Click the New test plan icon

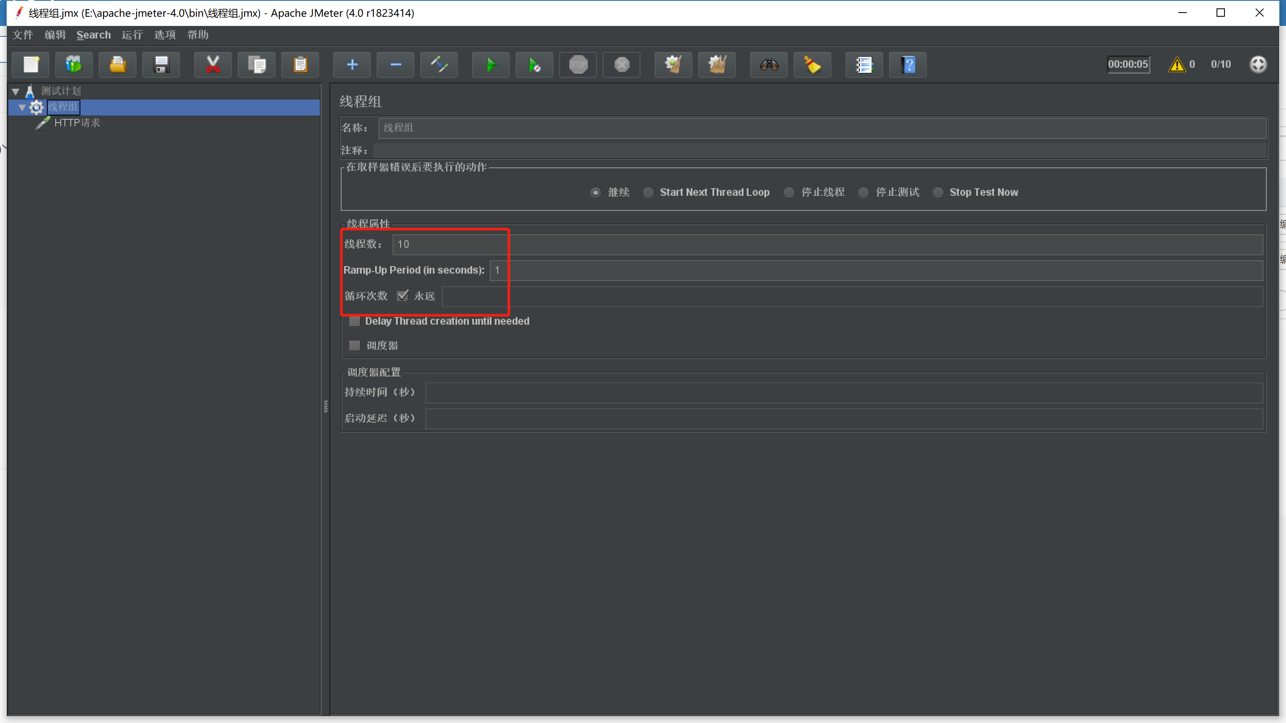point(31,64)
